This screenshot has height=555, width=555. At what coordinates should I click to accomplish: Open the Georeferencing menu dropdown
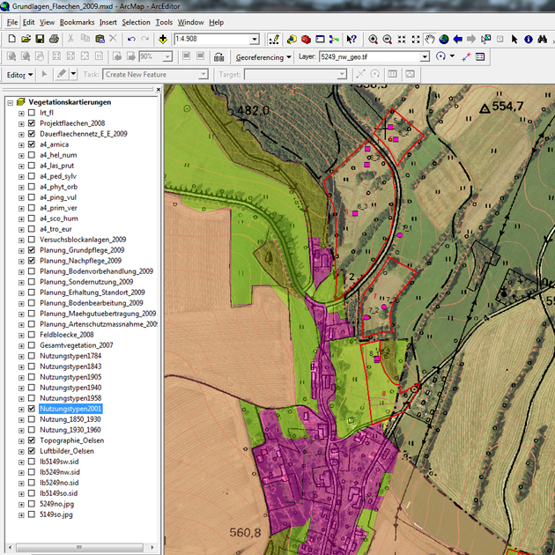263,57
